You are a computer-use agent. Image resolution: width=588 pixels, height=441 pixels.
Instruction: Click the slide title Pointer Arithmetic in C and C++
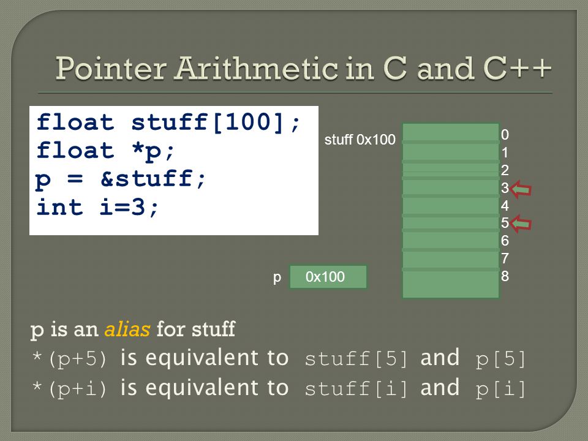pyautogui.click(x=304, y=68)
